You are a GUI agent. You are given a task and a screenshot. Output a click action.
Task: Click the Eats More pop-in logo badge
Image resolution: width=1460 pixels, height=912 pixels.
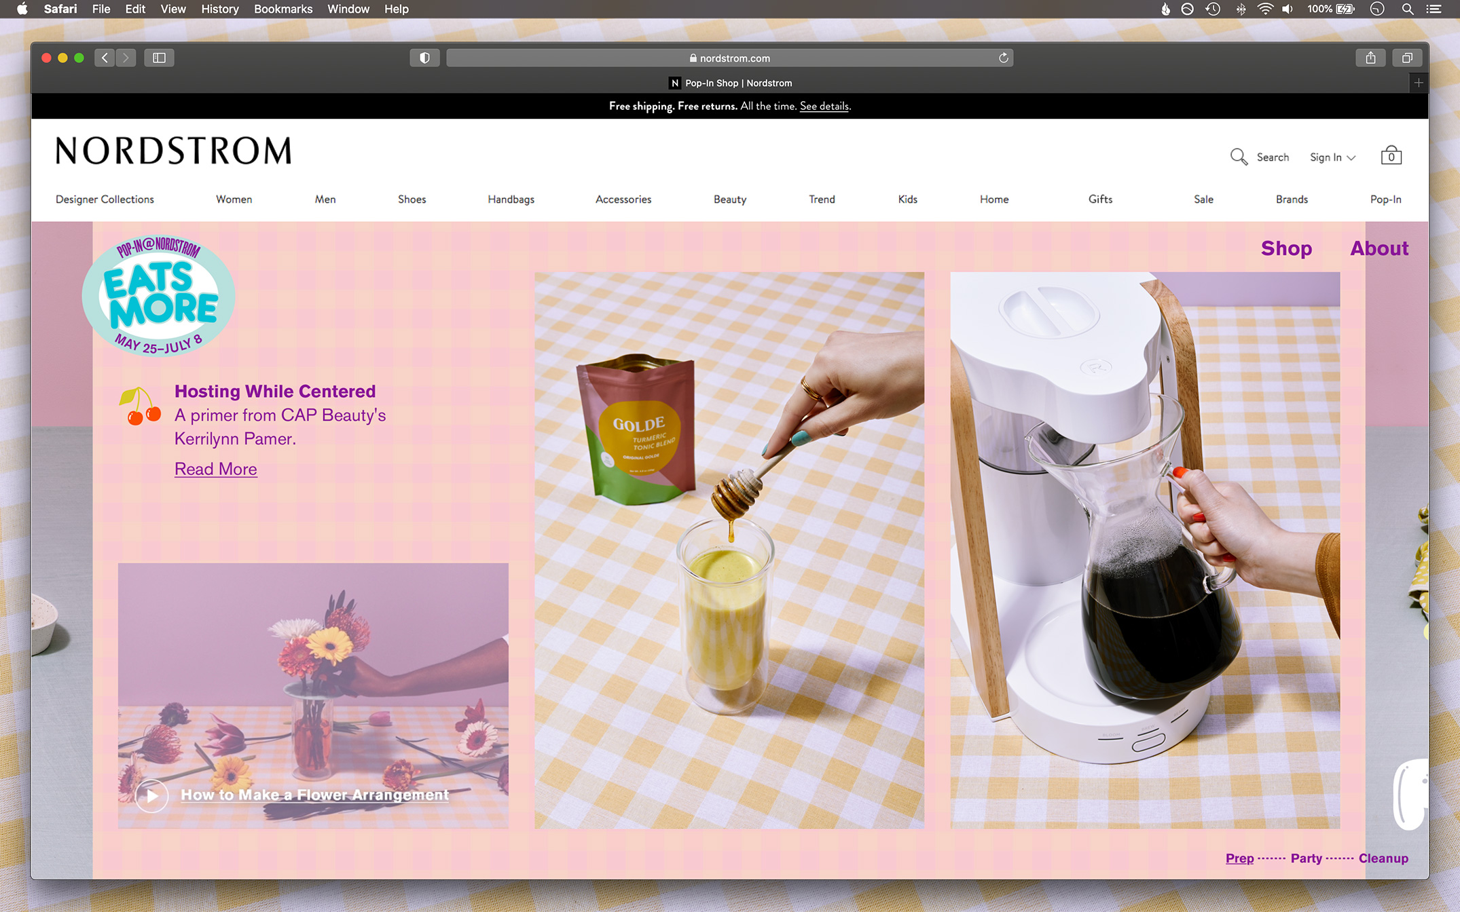158,296
